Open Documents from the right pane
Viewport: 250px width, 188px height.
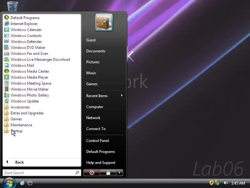(96, 51)
